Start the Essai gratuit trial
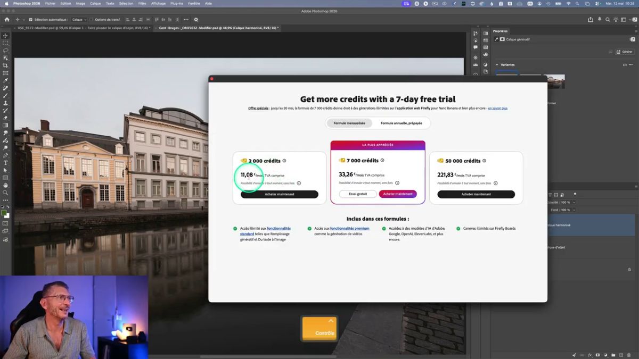This screenshot has width=639, height=359. click(x=358, y=194)
